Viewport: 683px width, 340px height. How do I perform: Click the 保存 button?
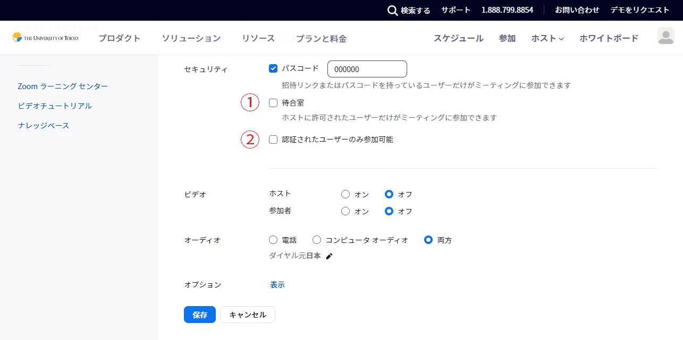(x=200, y=315)
